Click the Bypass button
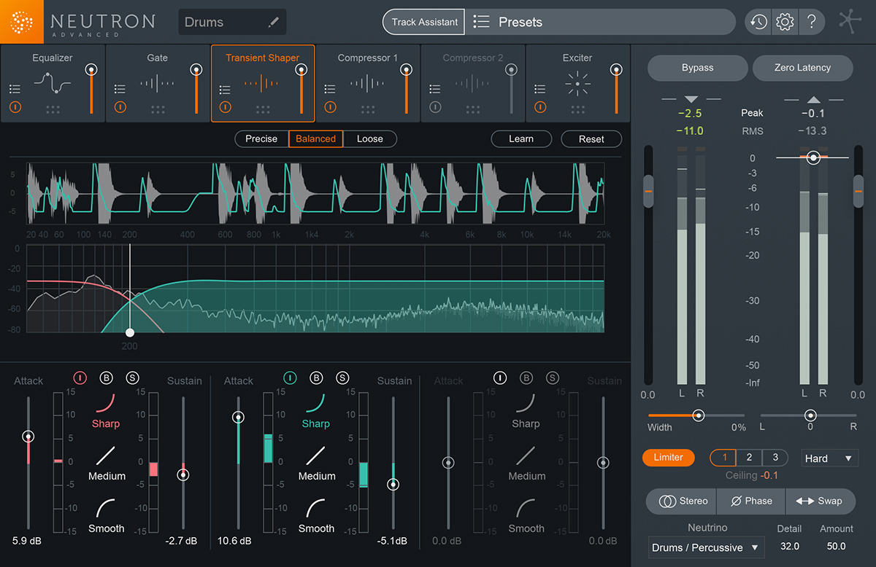Image resolution: width=876 pixels, height=567 pixels. [x=698, y=68]
